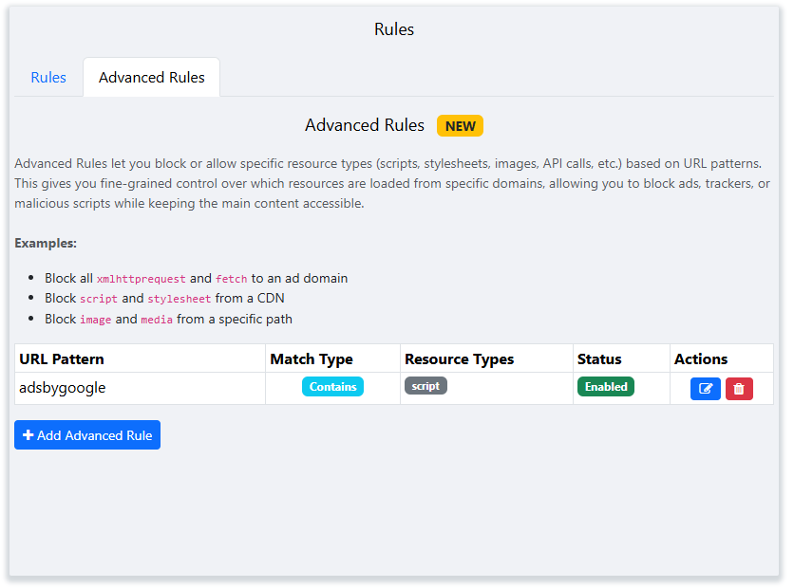
Task: Click the Contains badge to change match type
Action: [332, 386]
